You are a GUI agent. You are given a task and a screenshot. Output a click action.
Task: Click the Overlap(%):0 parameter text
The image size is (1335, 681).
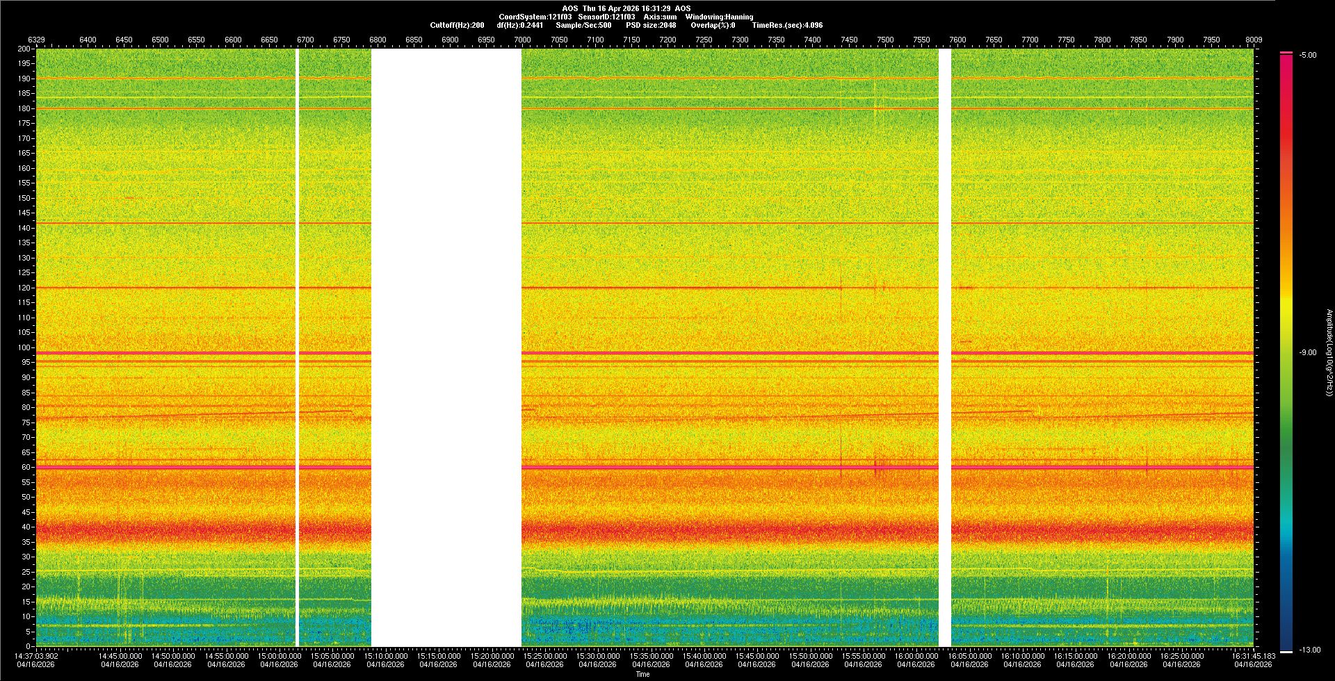tap(713, 25)
